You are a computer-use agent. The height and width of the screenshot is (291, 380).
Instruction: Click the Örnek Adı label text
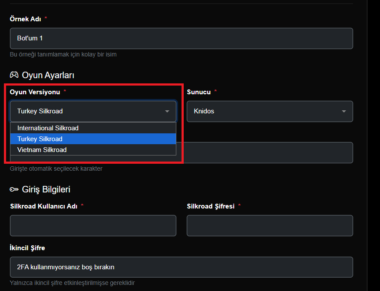point(25,19)
